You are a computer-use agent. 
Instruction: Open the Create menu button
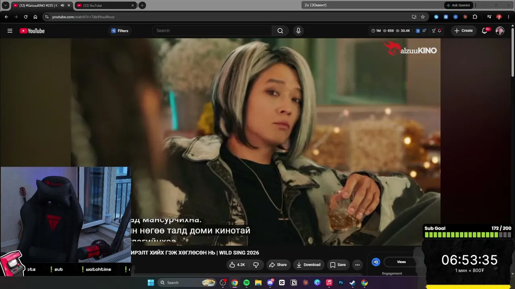[463, 31]
